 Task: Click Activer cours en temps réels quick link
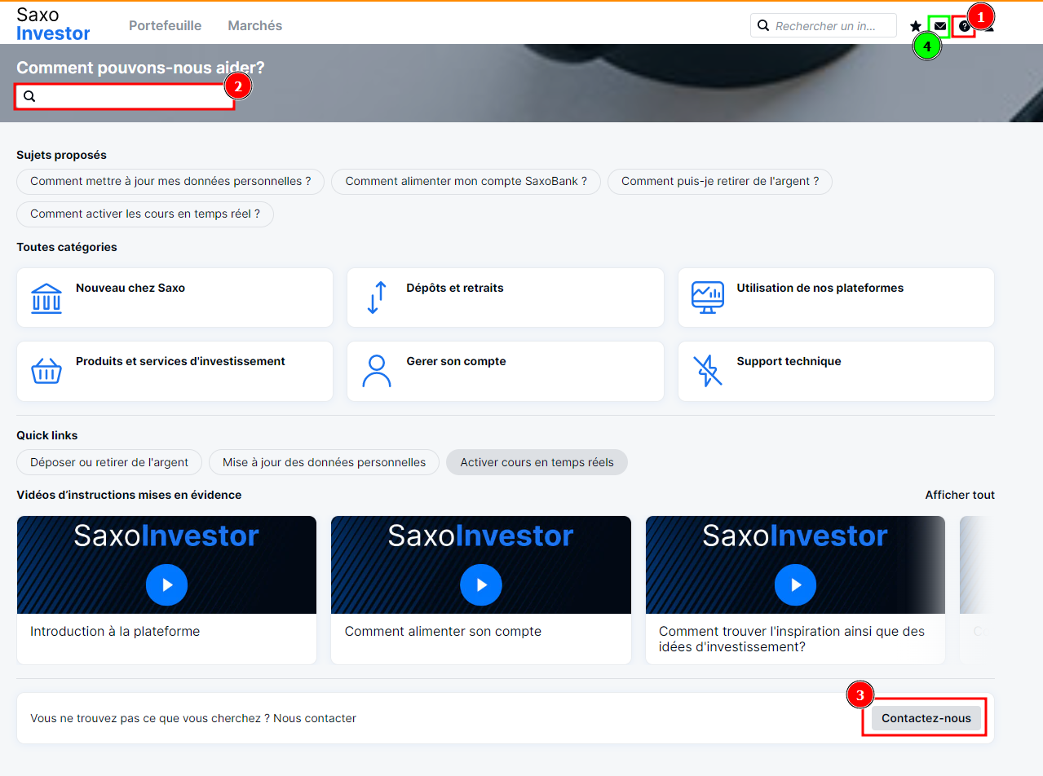coord(537,462)
